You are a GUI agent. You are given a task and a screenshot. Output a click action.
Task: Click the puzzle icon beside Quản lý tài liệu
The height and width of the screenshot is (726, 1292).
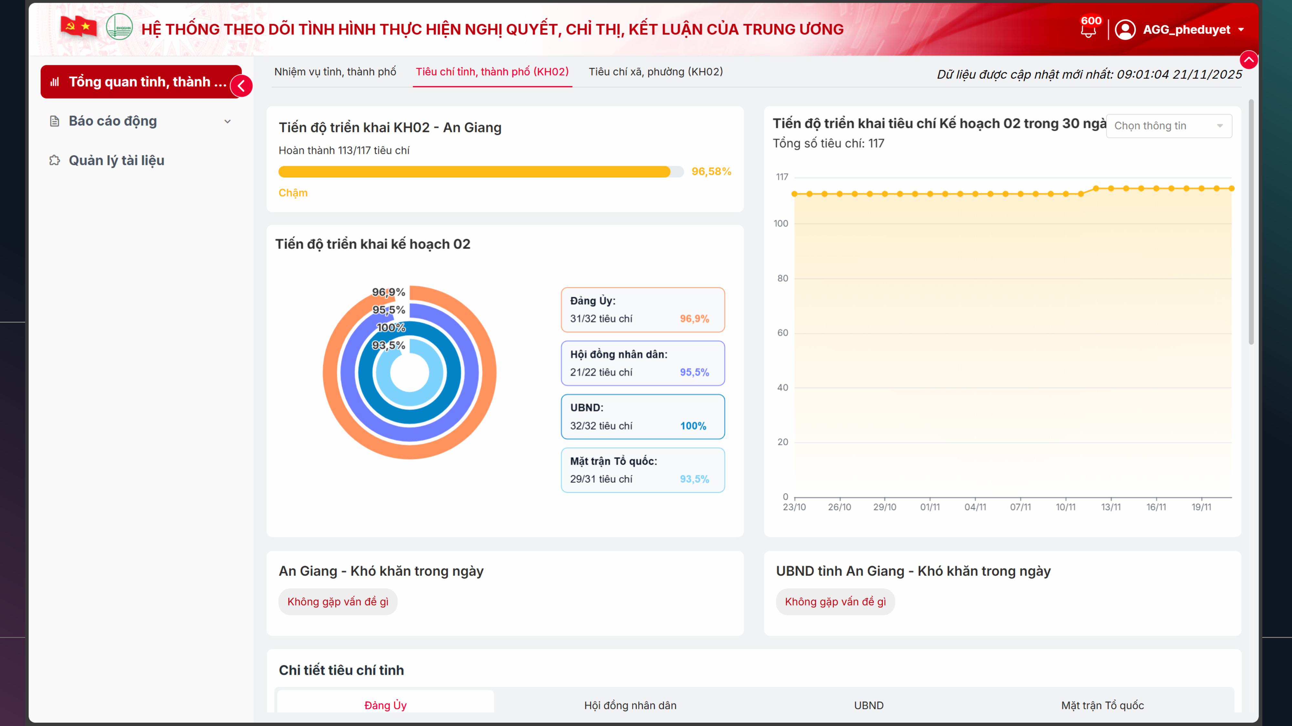click(55, 160)
